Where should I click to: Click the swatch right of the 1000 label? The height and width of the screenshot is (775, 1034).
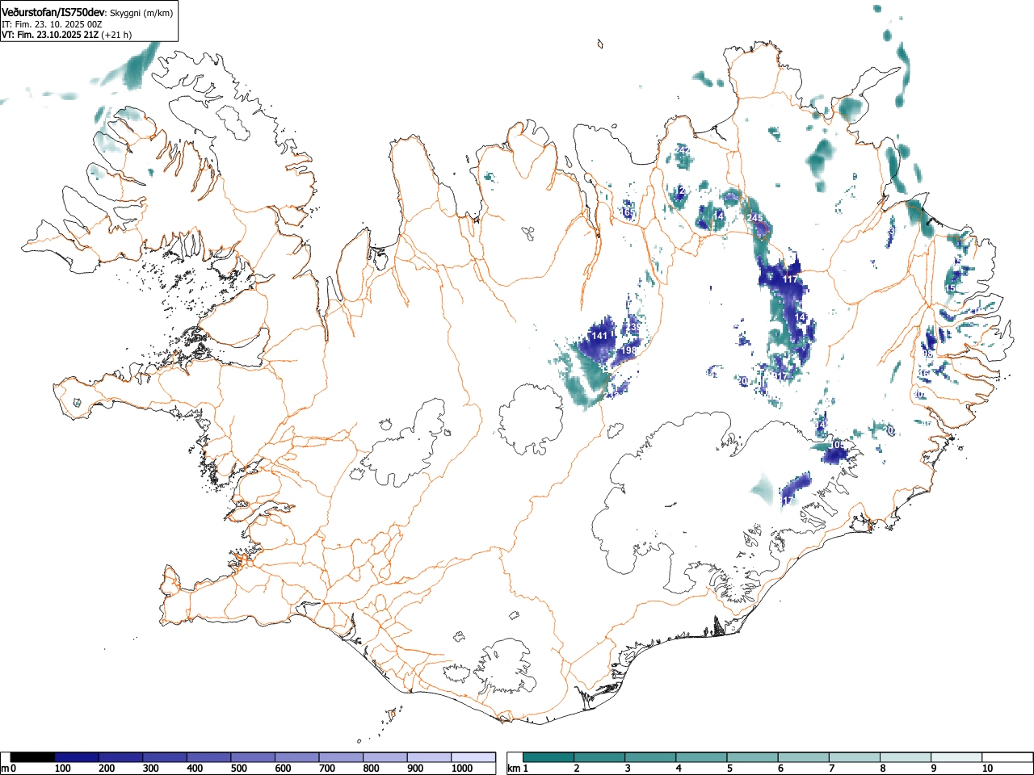tap(473, 757)
